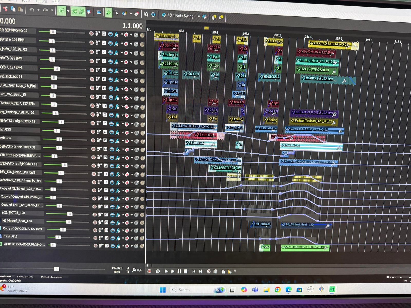Toggle Loop Playback in transport bar
411x308 pixels.
click(x=158, y=271)
